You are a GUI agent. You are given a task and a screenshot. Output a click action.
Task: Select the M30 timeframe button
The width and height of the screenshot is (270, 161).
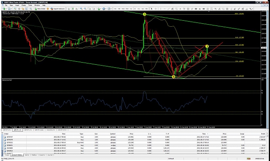(x=127, y=9)
